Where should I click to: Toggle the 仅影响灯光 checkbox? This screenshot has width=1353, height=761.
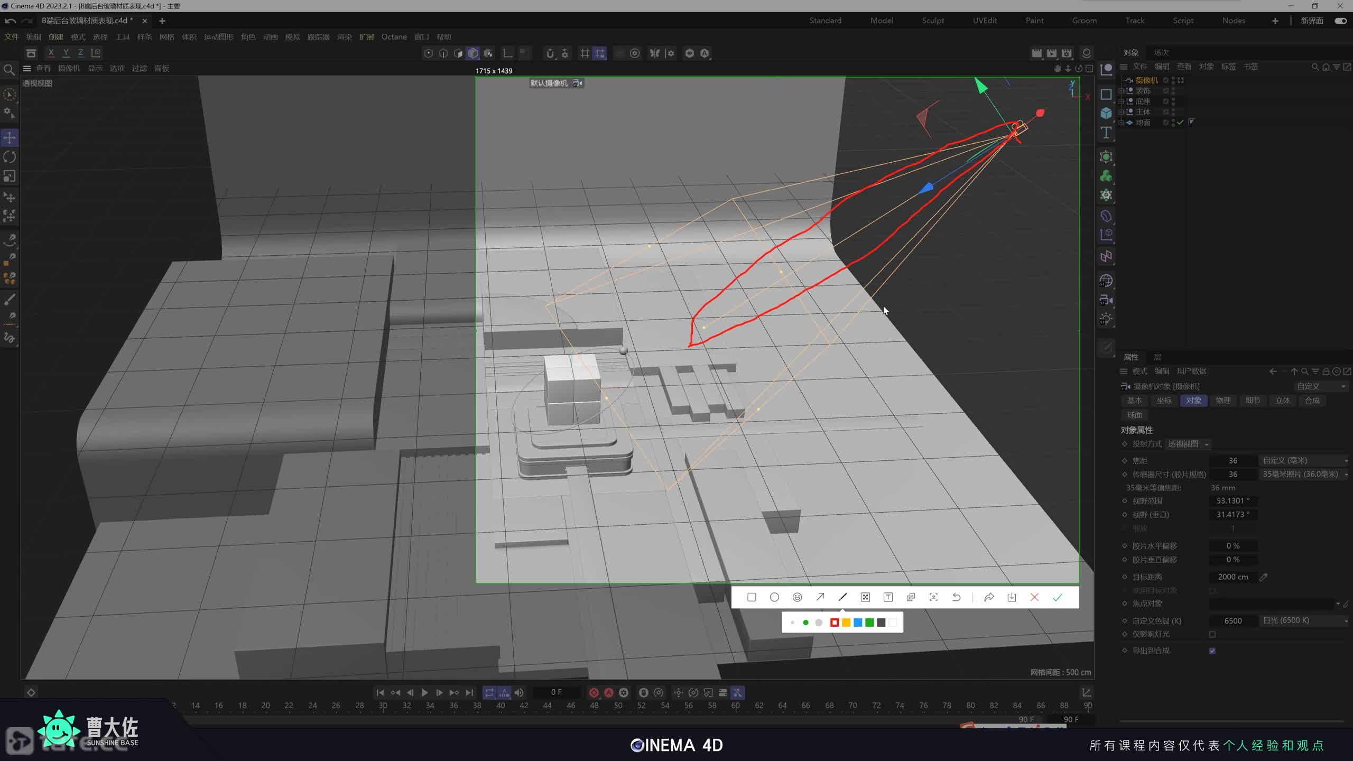click(1212, 634)
